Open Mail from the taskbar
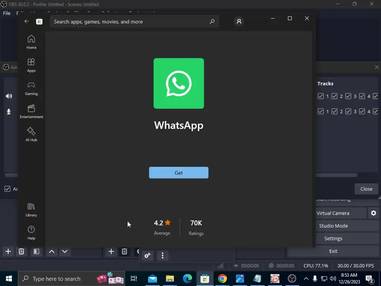This screenshot has width=381, height=286. click(153, 279)
